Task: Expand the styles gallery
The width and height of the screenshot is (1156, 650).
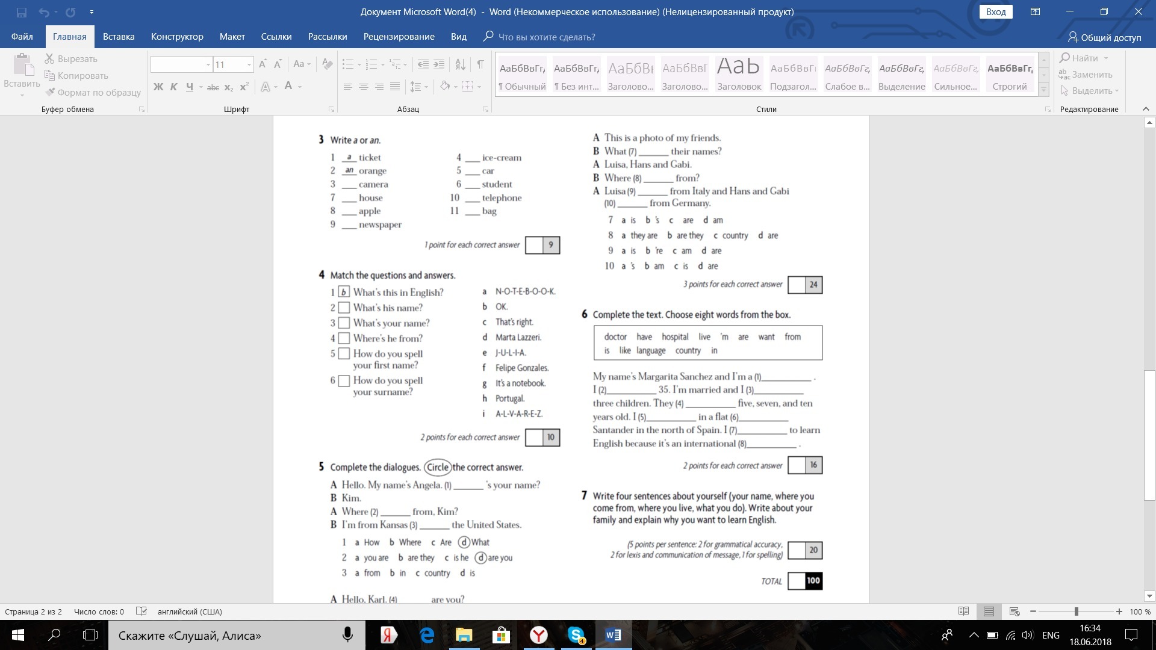Action: (1044, 90)
